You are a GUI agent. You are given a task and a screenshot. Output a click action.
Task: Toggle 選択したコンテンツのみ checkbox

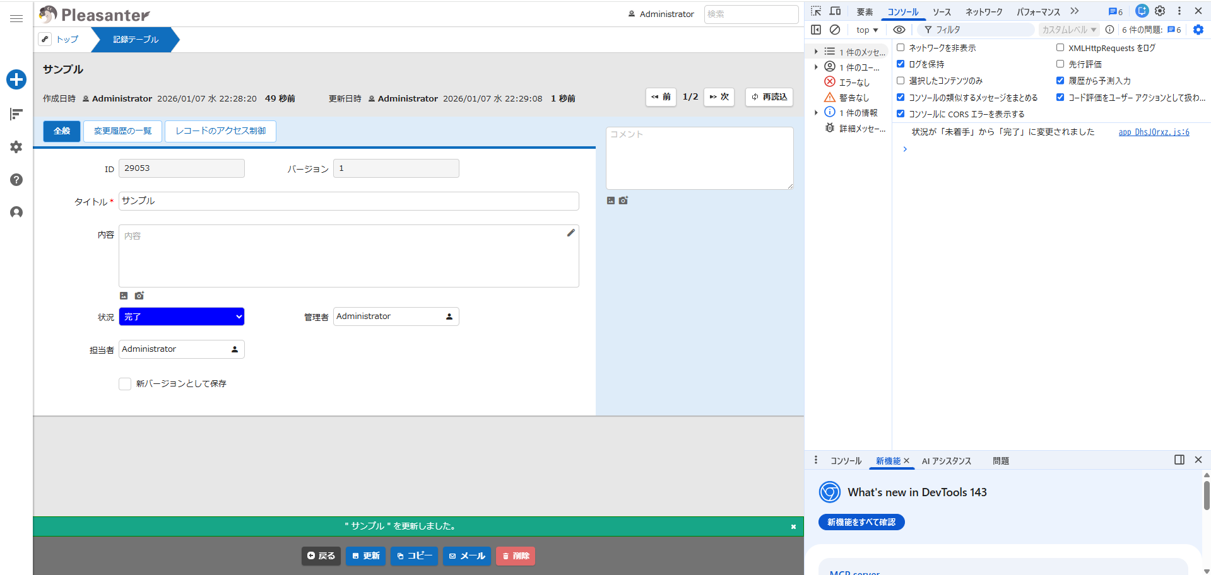(x=901, y=80)
